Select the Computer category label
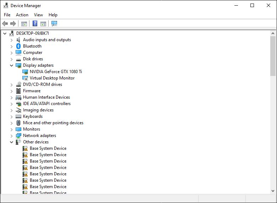Image resolution: width=277 pixels, height=203 pixels. click(x=33, y=53)
